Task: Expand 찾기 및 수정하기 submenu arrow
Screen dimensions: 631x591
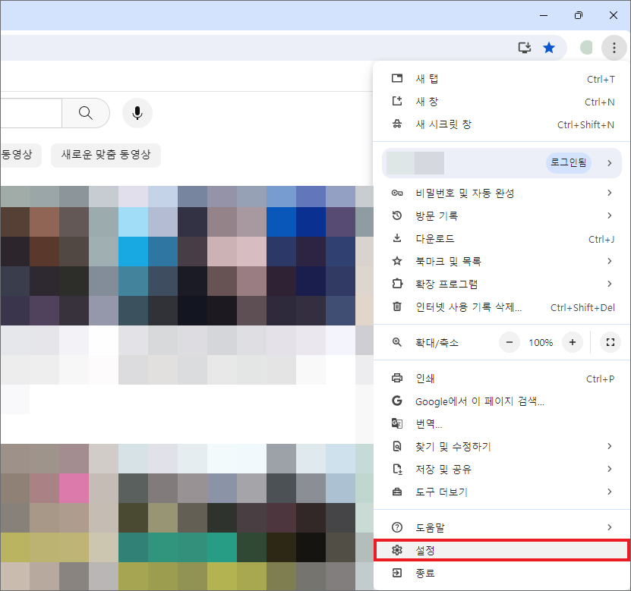Action: tap(609, 446)
